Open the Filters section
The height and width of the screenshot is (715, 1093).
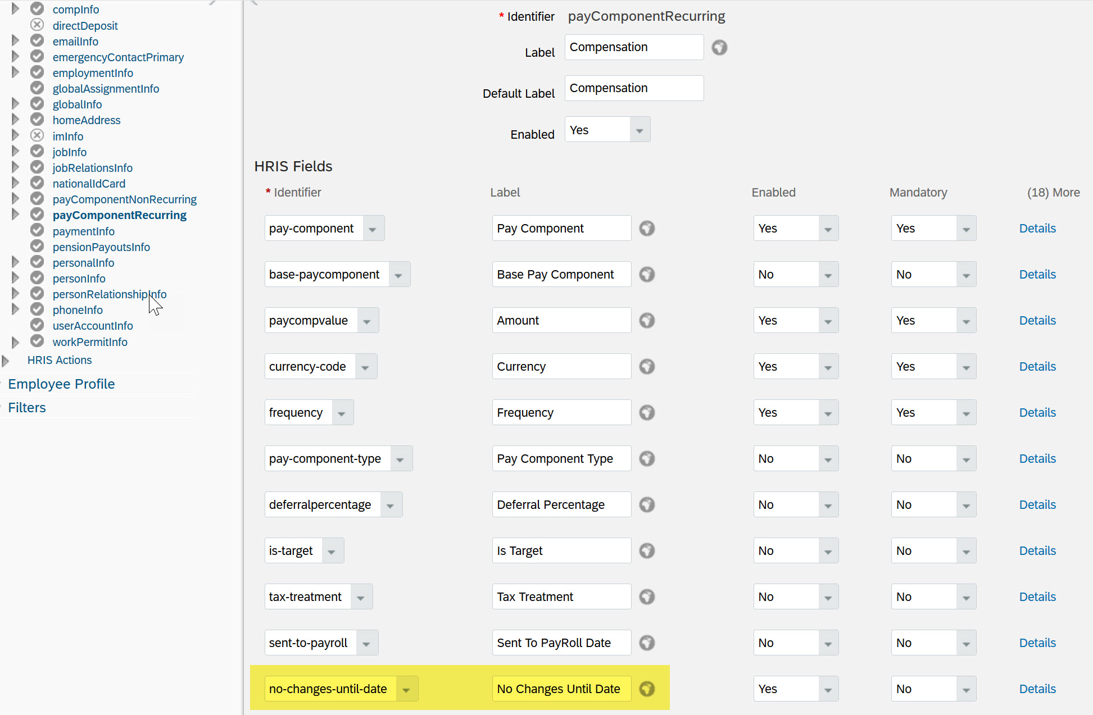[x=27, y=408]
